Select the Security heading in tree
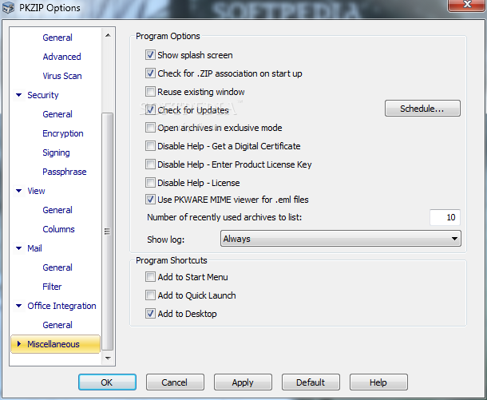 point(43,95)
